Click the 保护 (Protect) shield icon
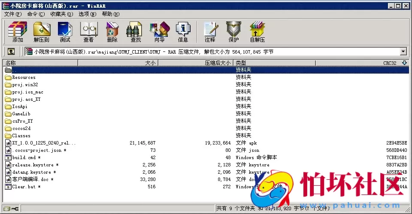 [x=233, y=32]
